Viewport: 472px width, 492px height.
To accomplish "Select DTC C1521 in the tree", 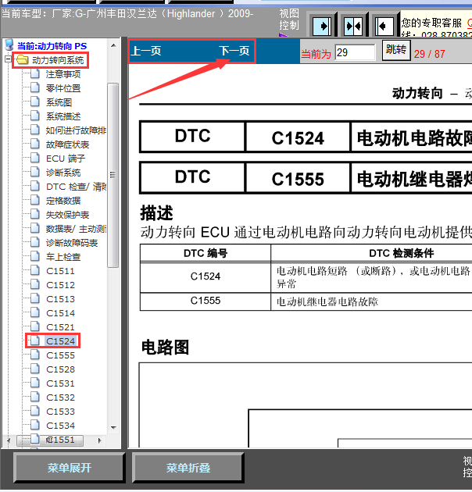I will point(60,327).
